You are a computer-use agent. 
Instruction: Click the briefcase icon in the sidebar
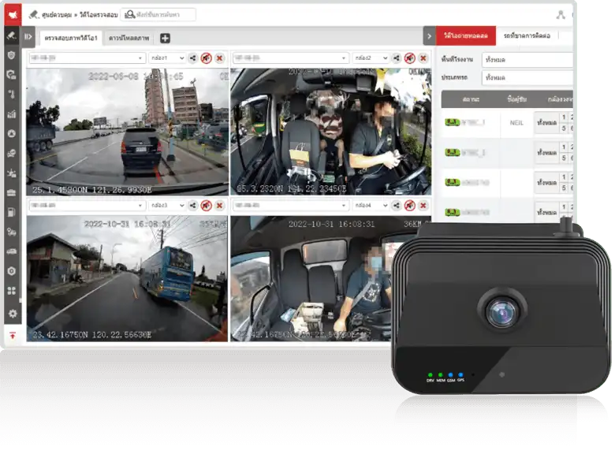point(12,192)
